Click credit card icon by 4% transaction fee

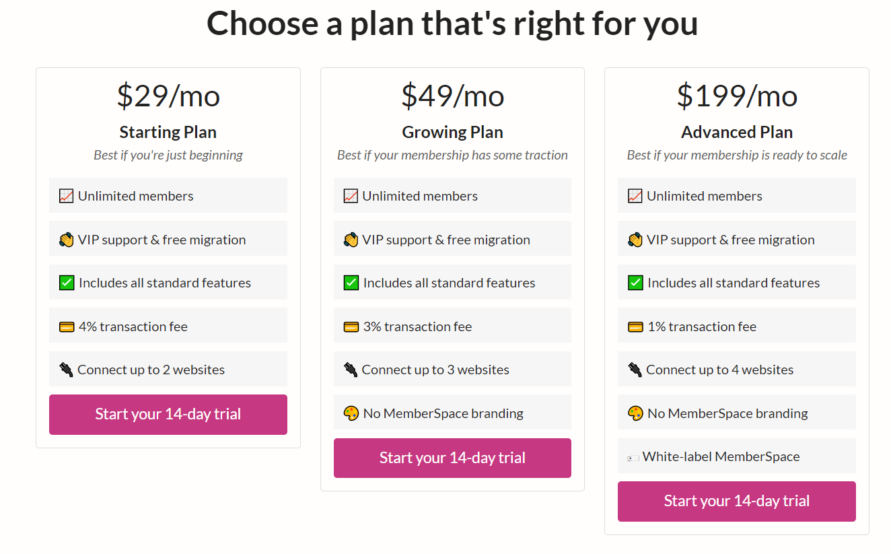[66, 326]
